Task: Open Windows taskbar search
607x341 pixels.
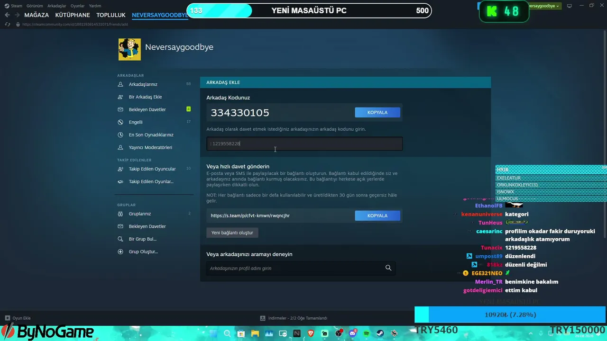Action: (x=227, y=333)
